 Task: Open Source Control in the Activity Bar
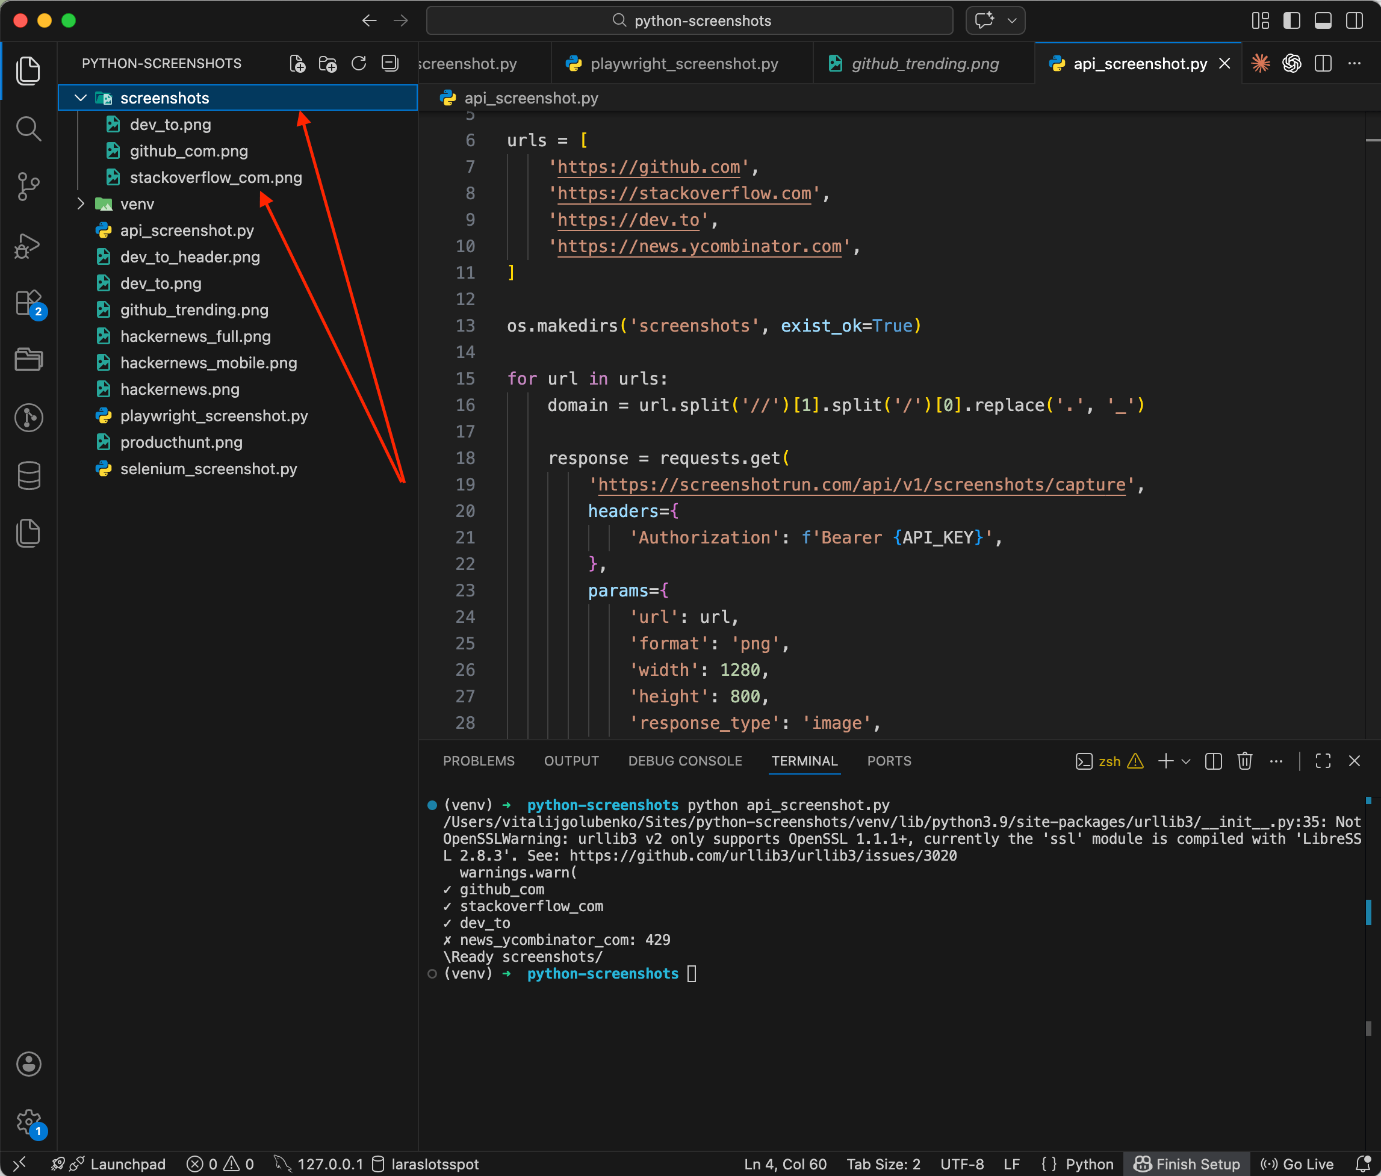pyautogui.click(x=29, y=187)
